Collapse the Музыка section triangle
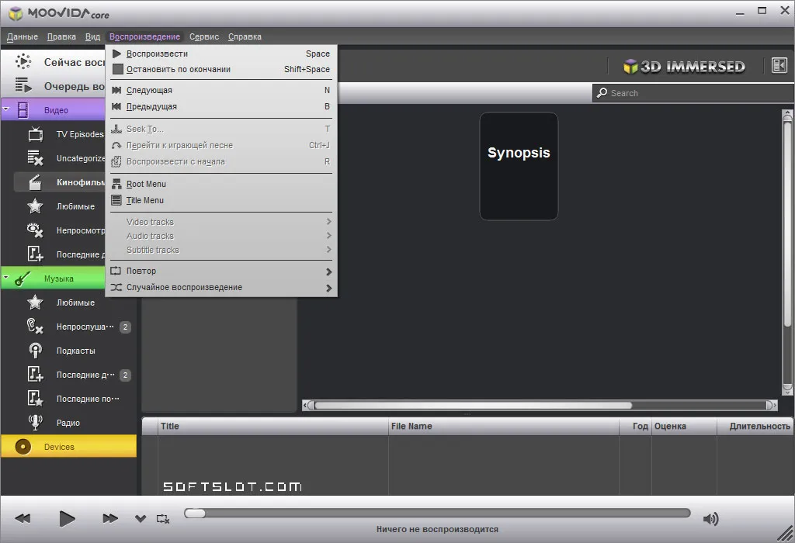Screen dimensions: 795x543 [6, 278]
